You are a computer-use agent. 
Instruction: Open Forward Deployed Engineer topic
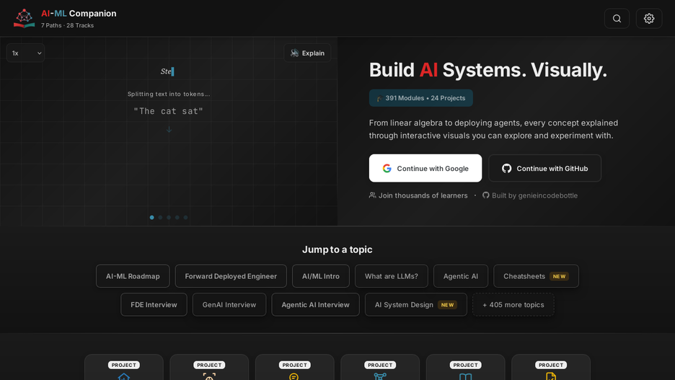click(x=231, y=276)
